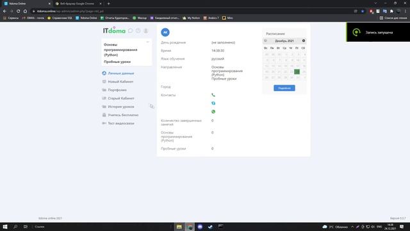Image resolution: width=410 pixels, height=231 pixels.
Task: Open Новый Кабинет in the sidebar
Action: 118,81
